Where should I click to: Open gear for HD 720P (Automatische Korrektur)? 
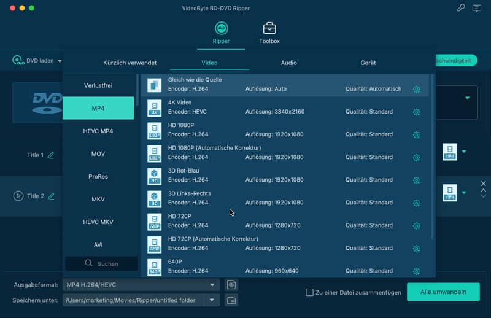click(417, 249)
